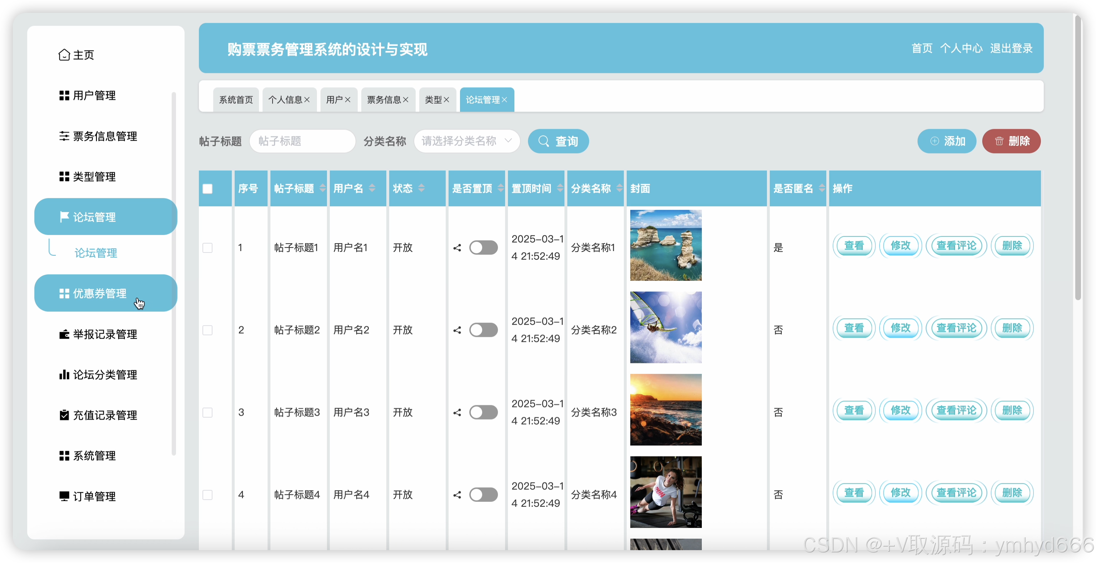1096x563 pixels.
Task: Sort by the 置顶时间 column arrows
Action: pyautogui.click(x=560, y=188)
